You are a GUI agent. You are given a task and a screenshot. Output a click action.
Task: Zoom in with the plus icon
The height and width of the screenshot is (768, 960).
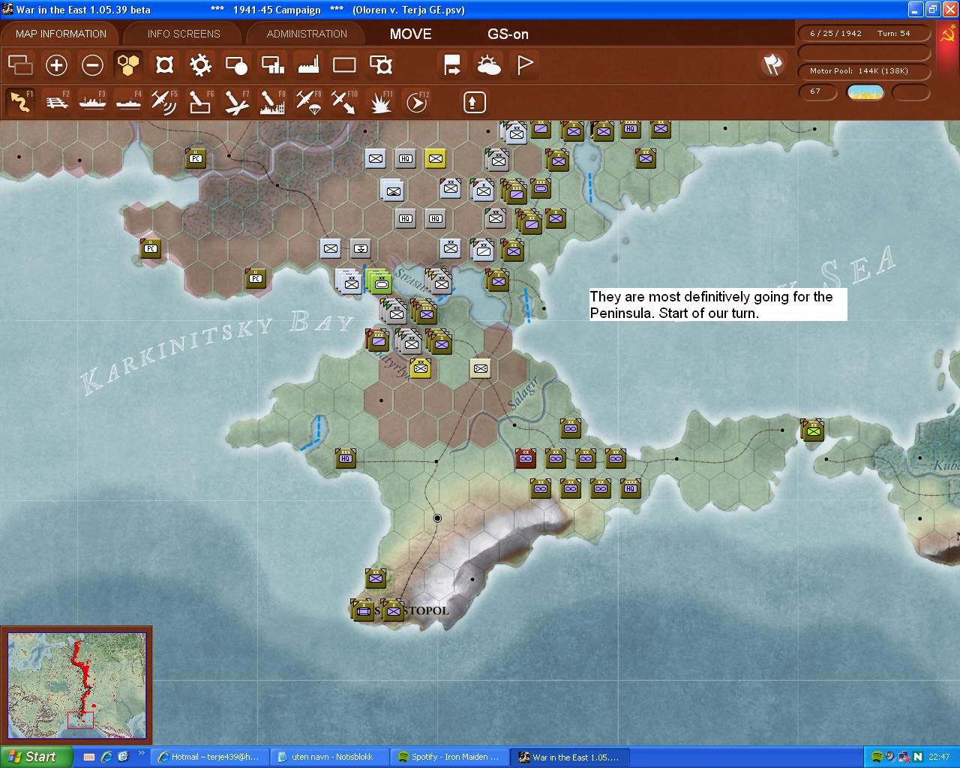click(x=56, y=65)
